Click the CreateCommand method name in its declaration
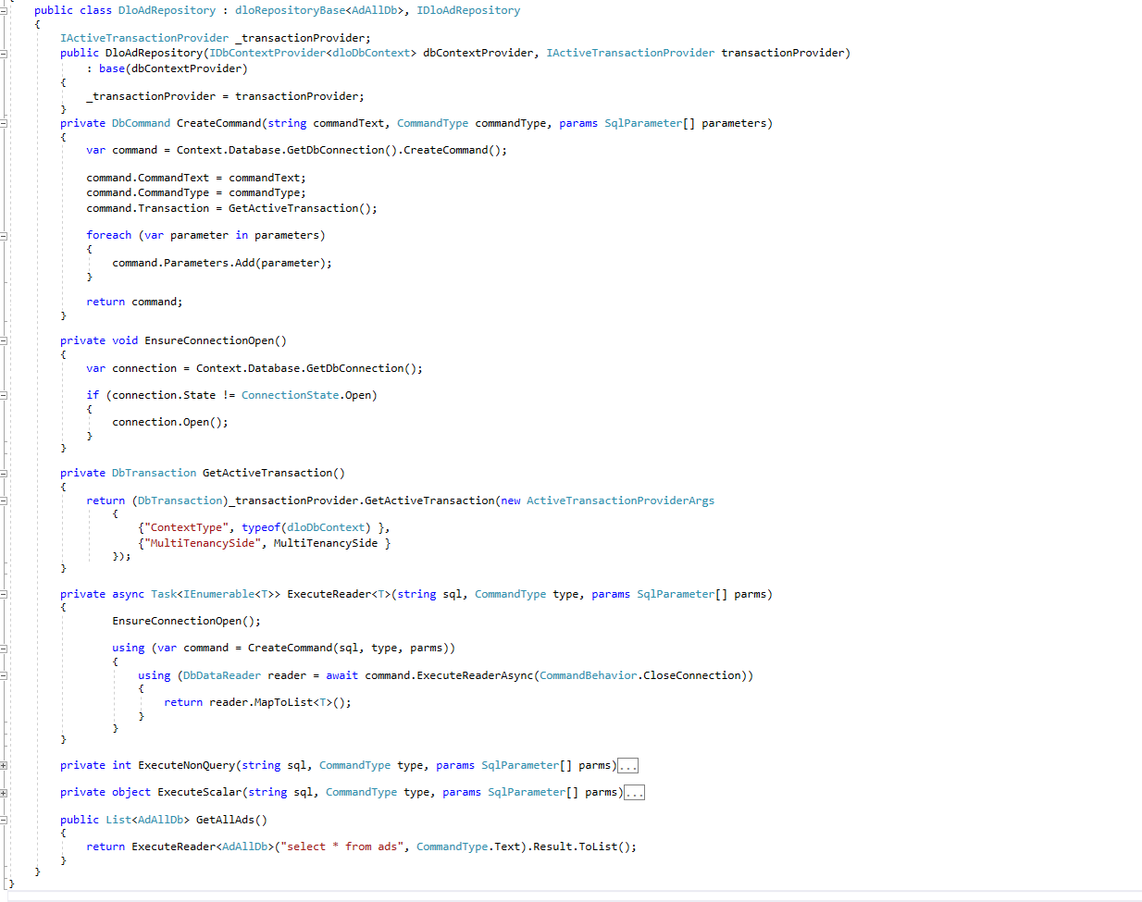Viewport: 1142px width, 902px height. click(x=218, y=123)
